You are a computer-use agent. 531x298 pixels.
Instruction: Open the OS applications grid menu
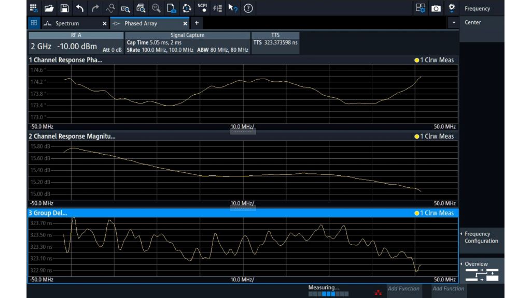tap(34, 8)
